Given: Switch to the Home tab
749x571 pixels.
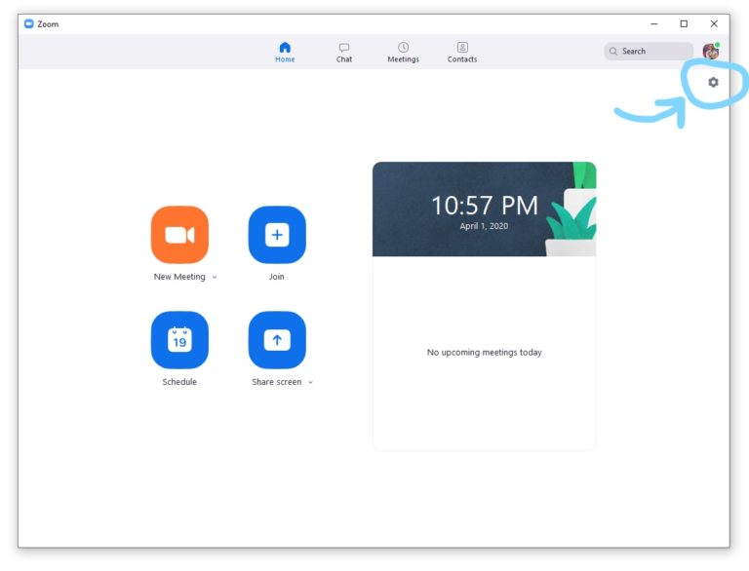Looking at the screenshot, I should [x=285, y=52].
